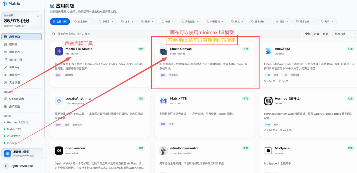Open the LocateAnything app icon
The image size is (357, 173).
point(59,101)
